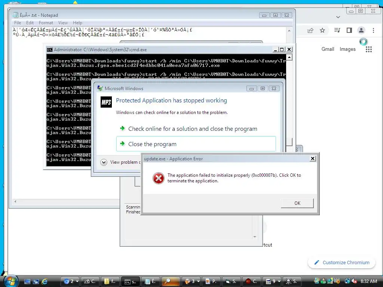This screenshot has height=287, width=383.
Task: Open Chromium three-dot menu
Action: (373, 30)
